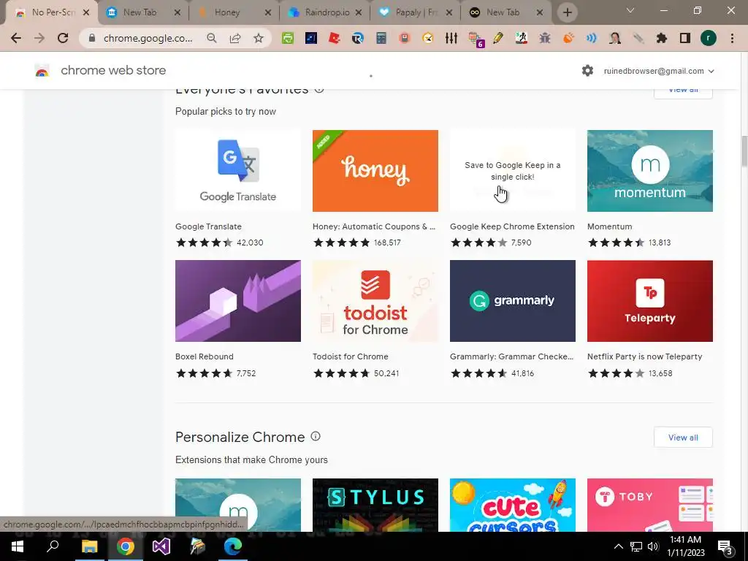Click the red Teleparty thumbnail
Image resolution: width=748 pixels, height=561 pixels.
(650, 301)
